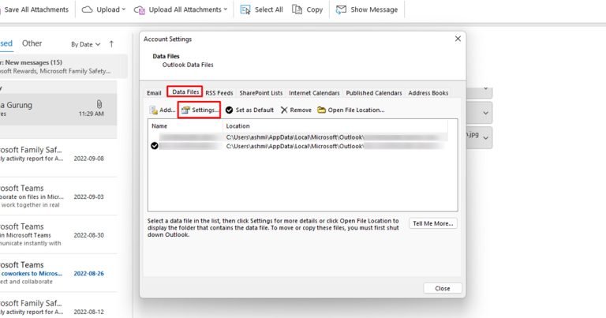
Task: Remove the selected data file
Action: point(296,110)
